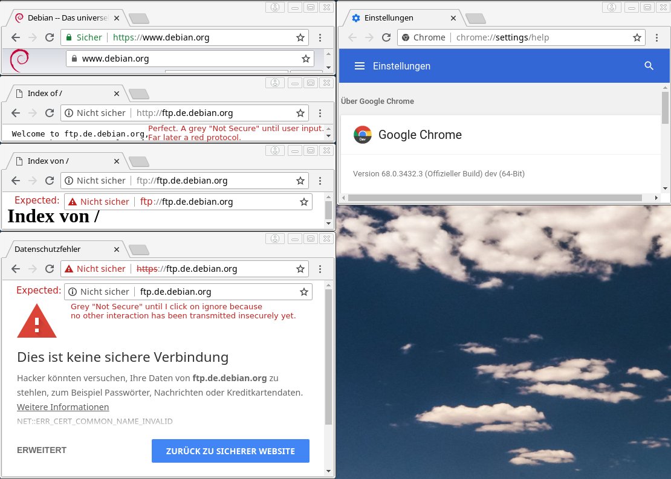Click the Debian swirl logo
This screenshot has height=479, width=671.
19,60
